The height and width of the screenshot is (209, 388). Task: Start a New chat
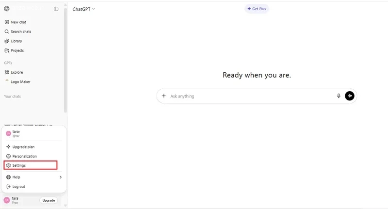pos(16,22)
